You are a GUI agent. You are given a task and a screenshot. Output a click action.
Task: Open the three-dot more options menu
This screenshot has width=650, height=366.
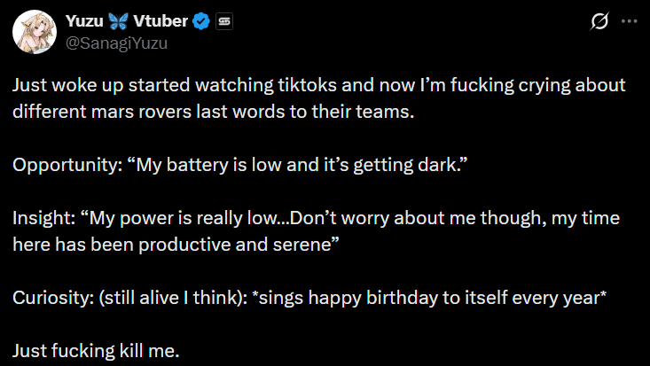click(630, 21)
